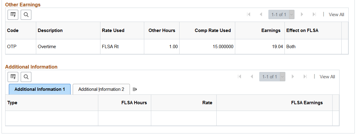
Task: Go to first row in Other Earnings
Action: 249,15
